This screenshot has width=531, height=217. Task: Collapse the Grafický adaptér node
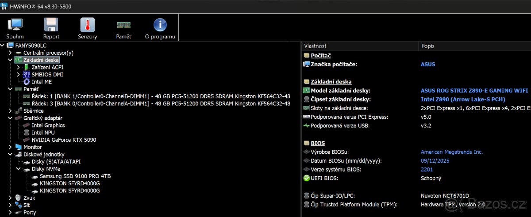click(10, 118)
